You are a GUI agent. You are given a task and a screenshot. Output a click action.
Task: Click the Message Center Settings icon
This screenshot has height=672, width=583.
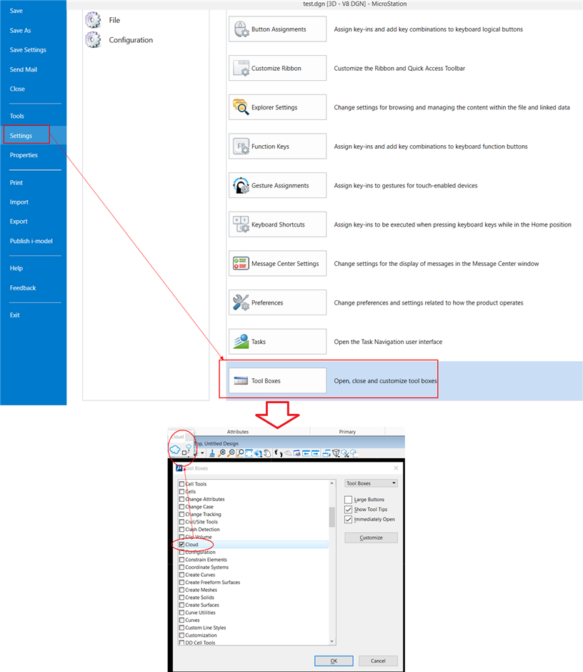tap(241, 263)
